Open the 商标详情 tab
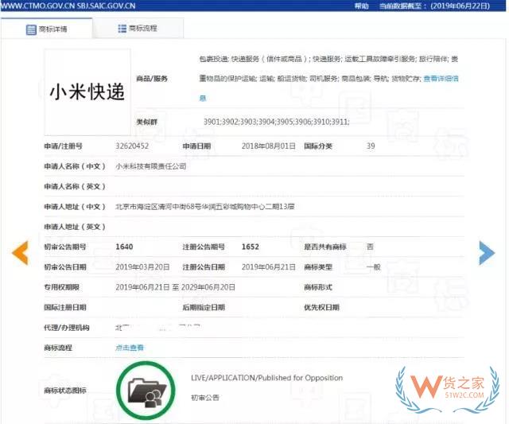Screen dimensions: 509x424 click(x=46, y=29)
